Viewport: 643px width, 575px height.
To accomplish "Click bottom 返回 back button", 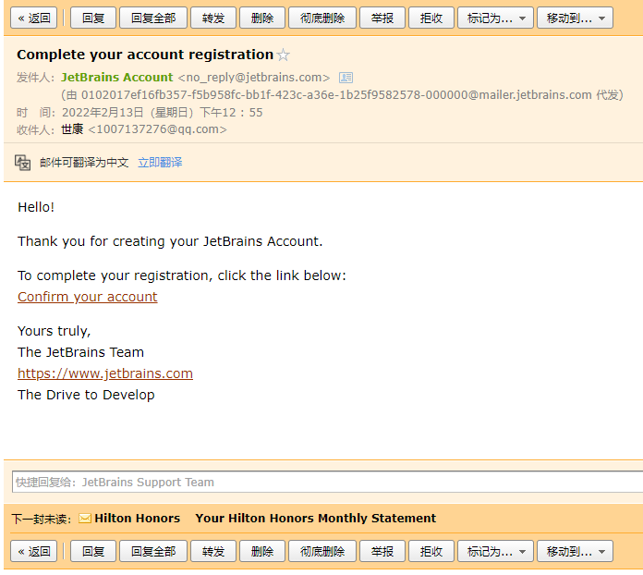I will [33, 551].
